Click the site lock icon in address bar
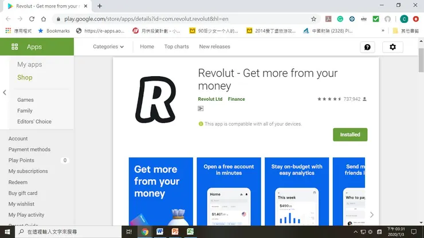The image size is (424, 238). pos(58,19)
